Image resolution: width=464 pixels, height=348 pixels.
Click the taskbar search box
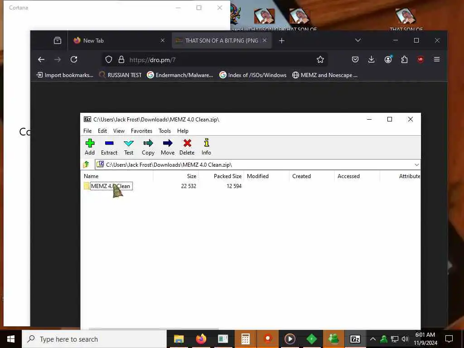tap(94, 339)
